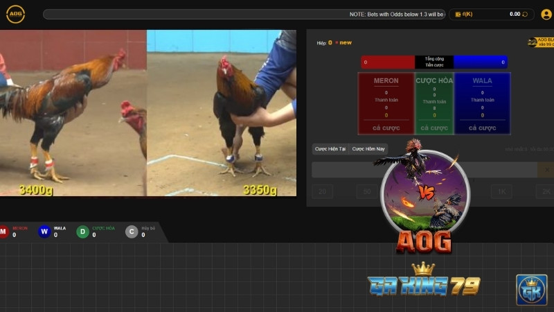Screen dimensions: 554x312
Task: Clear the bet amount with X button
Action: [x=546, y=170]
